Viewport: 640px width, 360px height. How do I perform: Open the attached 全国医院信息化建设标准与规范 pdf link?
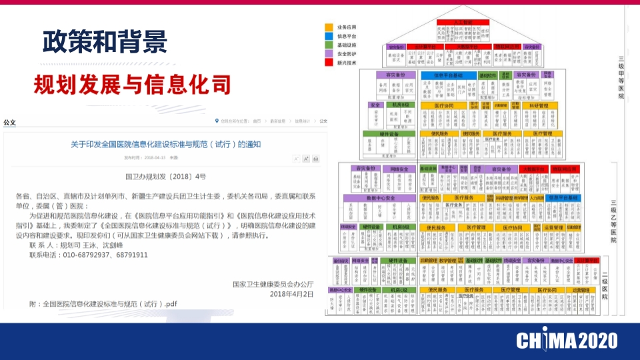click(x=110, y=304)
